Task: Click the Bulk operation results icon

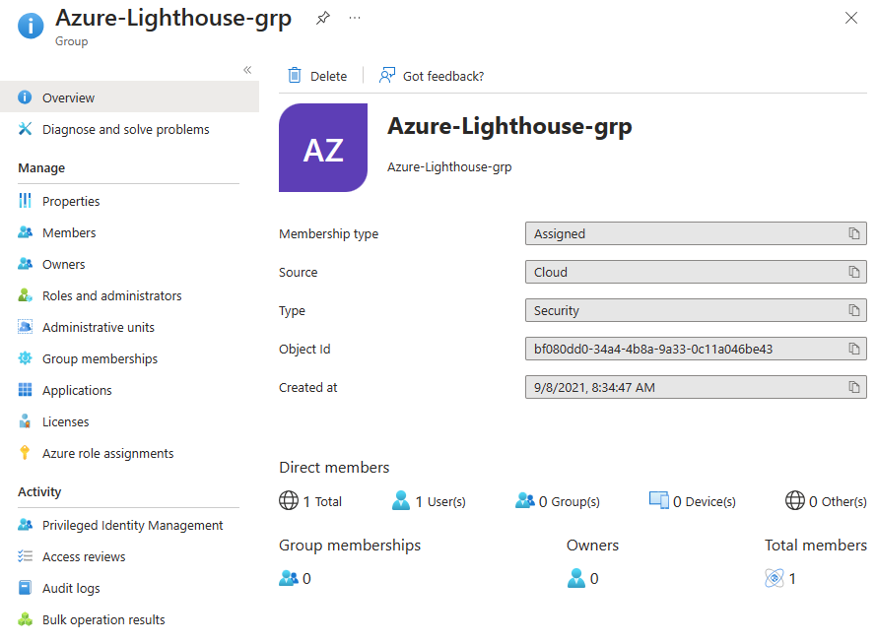Action: [26, 619]
